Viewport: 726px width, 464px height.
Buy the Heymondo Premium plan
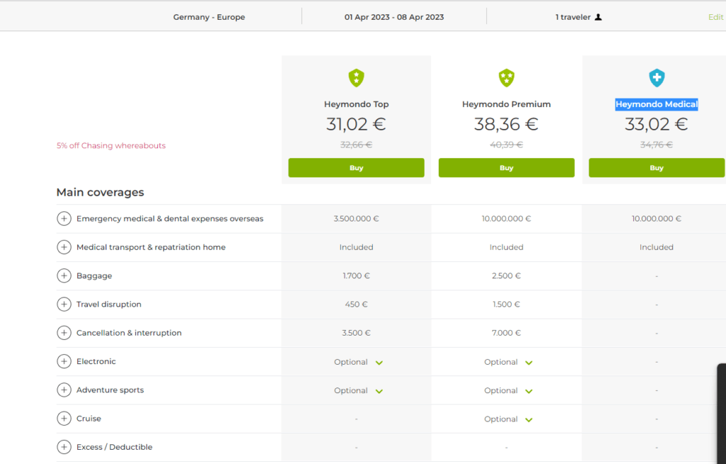pos(506,168)
